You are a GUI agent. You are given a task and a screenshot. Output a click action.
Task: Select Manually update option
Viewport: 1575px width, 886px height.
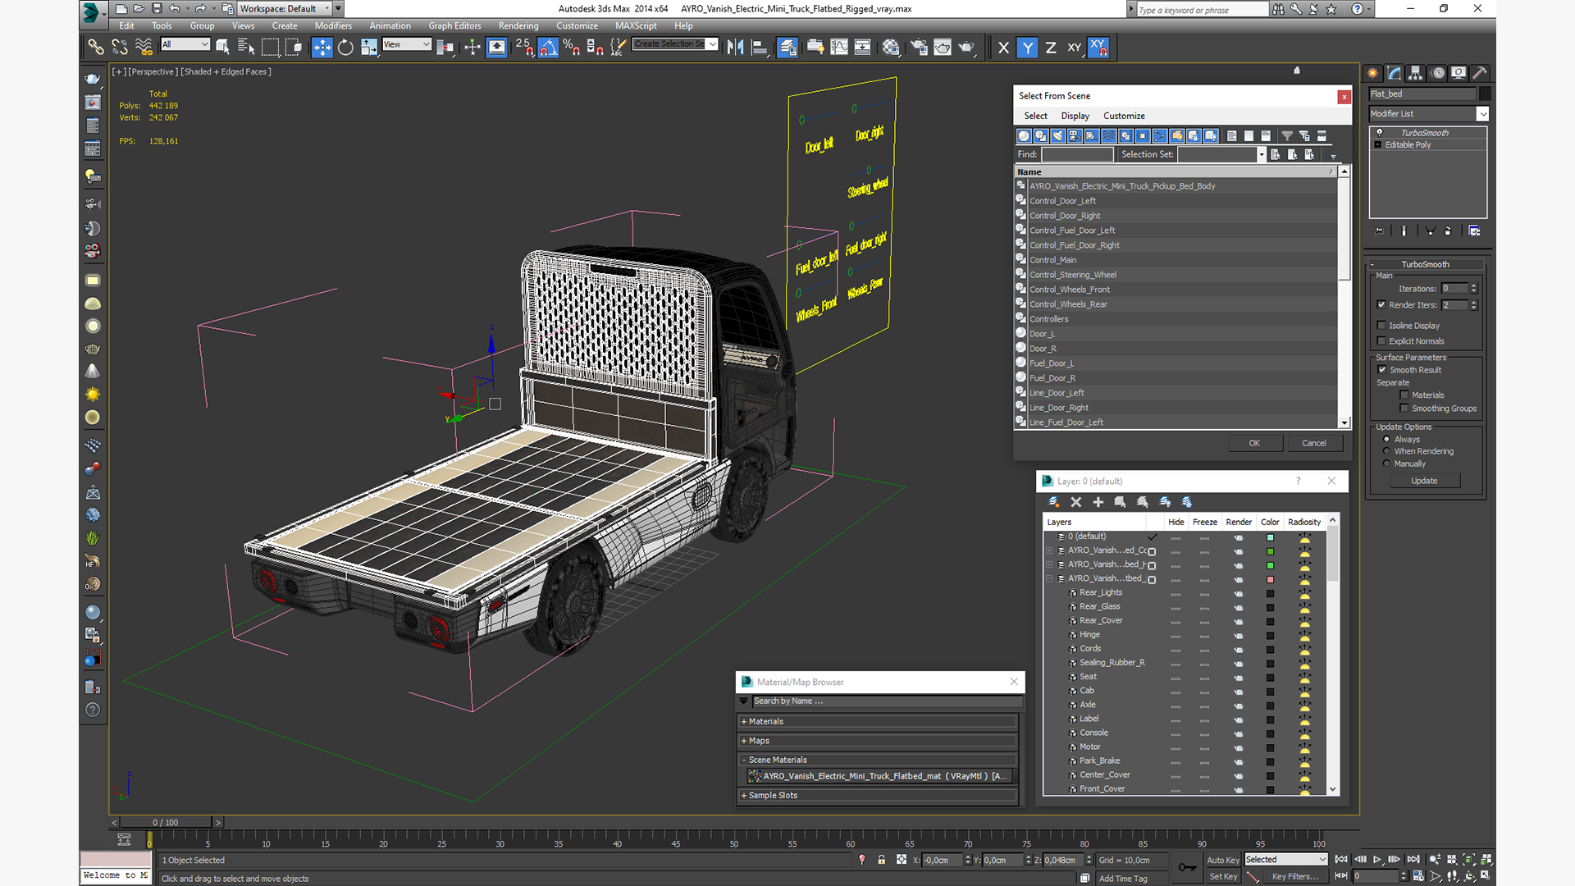(1387, 464)
